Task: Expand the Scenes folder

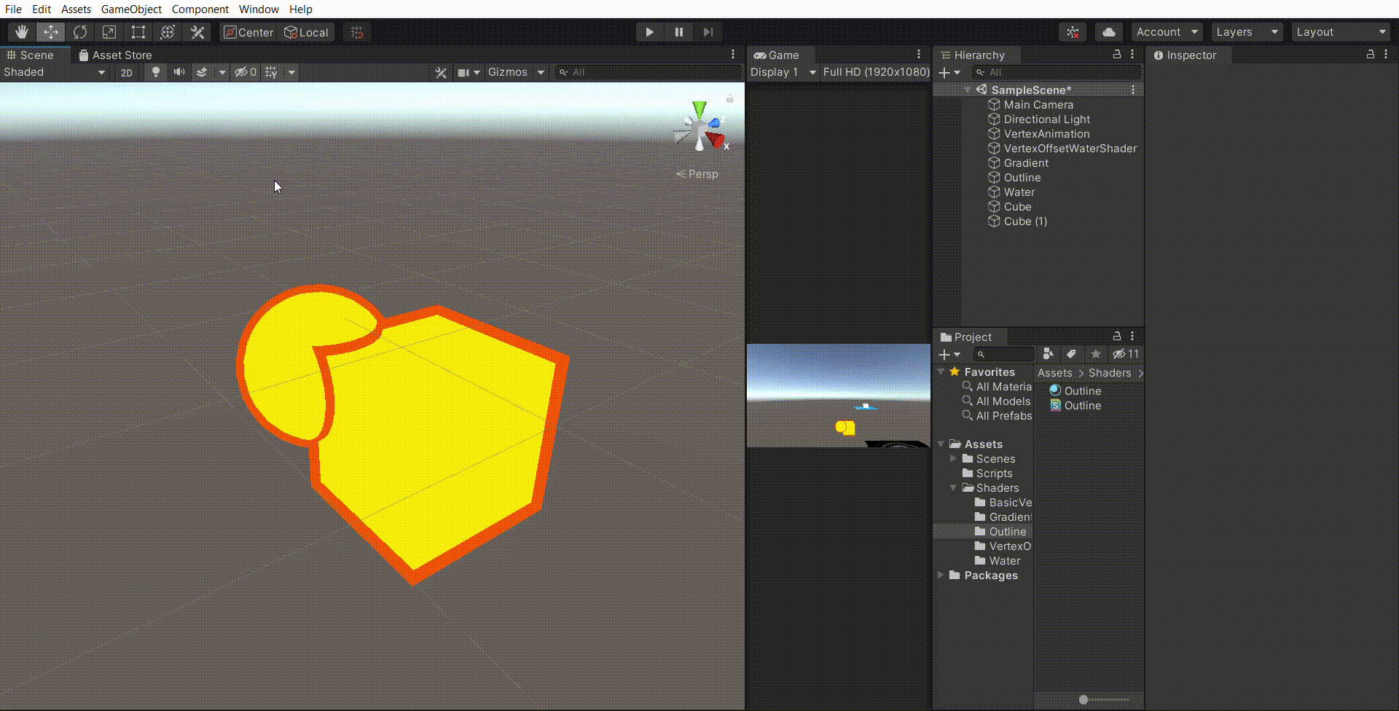Action: point(953,458)
